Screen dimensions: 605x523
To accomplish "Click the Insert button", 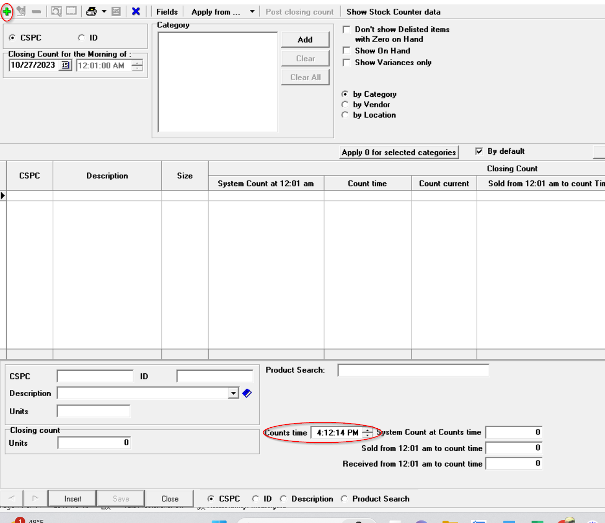I will (x=72, y=499).
